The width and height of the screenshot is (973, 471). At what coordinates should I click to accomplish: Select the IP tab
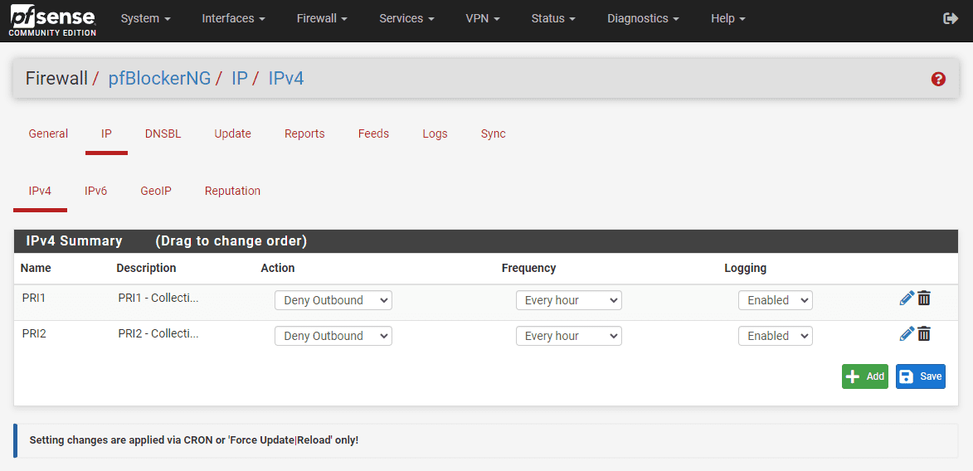click(107, 134)
